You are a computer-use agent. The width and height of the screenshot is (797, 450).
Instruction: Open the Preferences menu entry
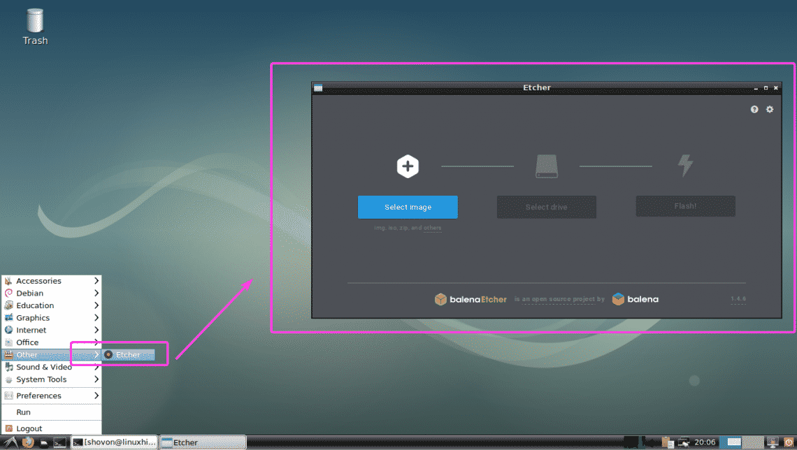click(51, 395)
